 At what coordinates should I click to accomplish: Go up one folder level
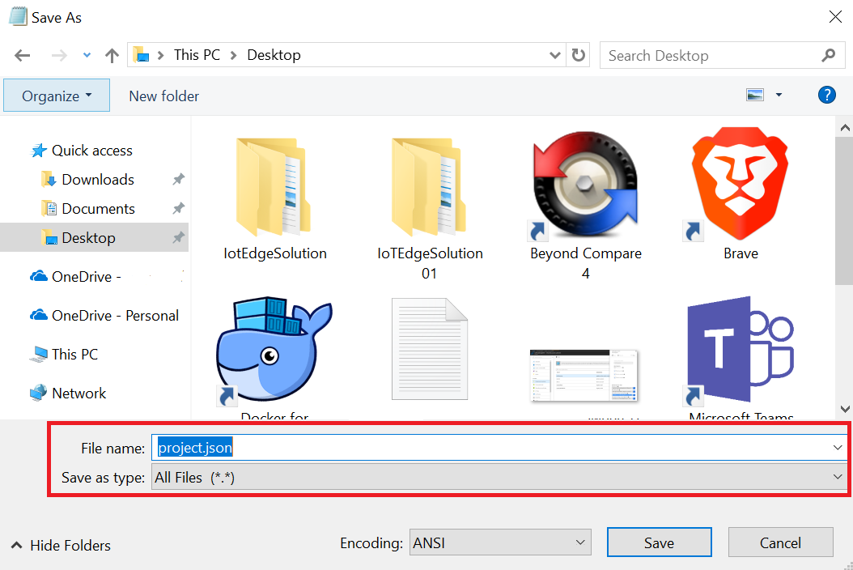(112, 55)
